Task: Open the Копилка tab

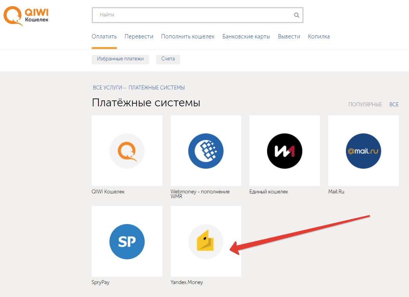Action: [319, 36]
